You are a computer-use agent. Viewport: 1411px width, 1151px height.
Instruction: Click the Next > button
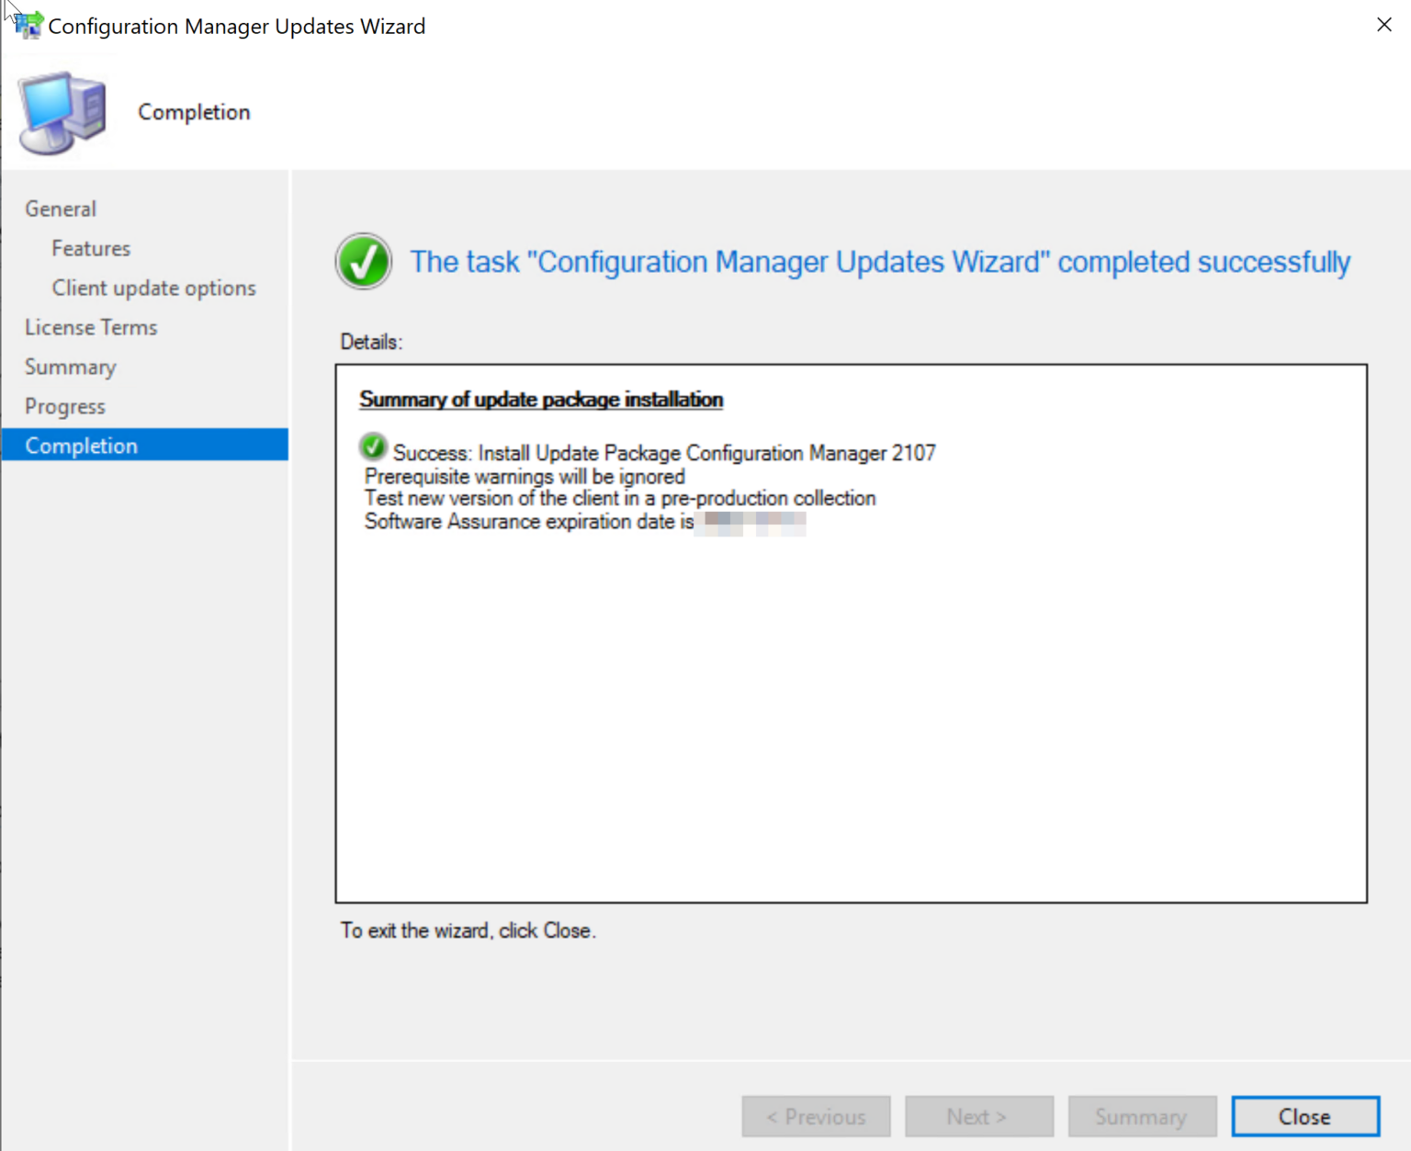click(978, 1116)
